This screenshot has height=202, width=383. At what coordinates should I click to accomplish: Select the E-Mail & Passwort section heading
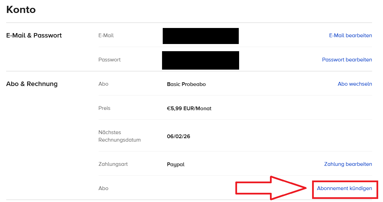coord(34,35)
